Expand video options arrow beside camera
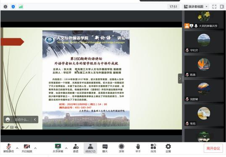226x157 pixels. [35, 148]
